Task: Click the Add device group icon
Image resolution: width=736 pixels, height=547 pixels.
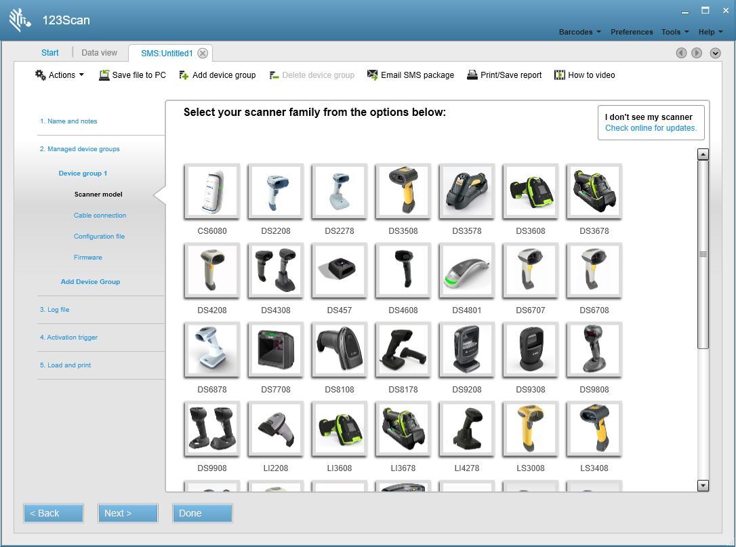Action: (184, 75)
